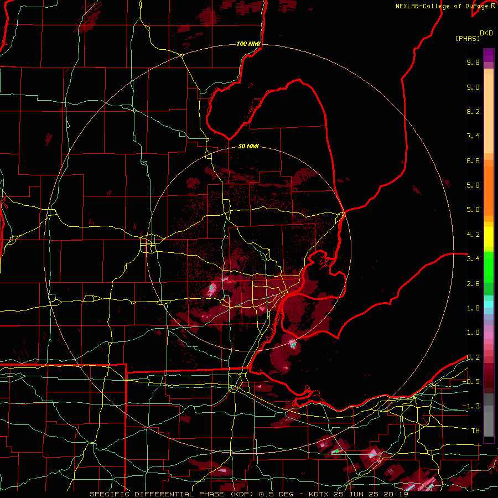
Task: Click the orange color bar segment
Action: point(489,190)
